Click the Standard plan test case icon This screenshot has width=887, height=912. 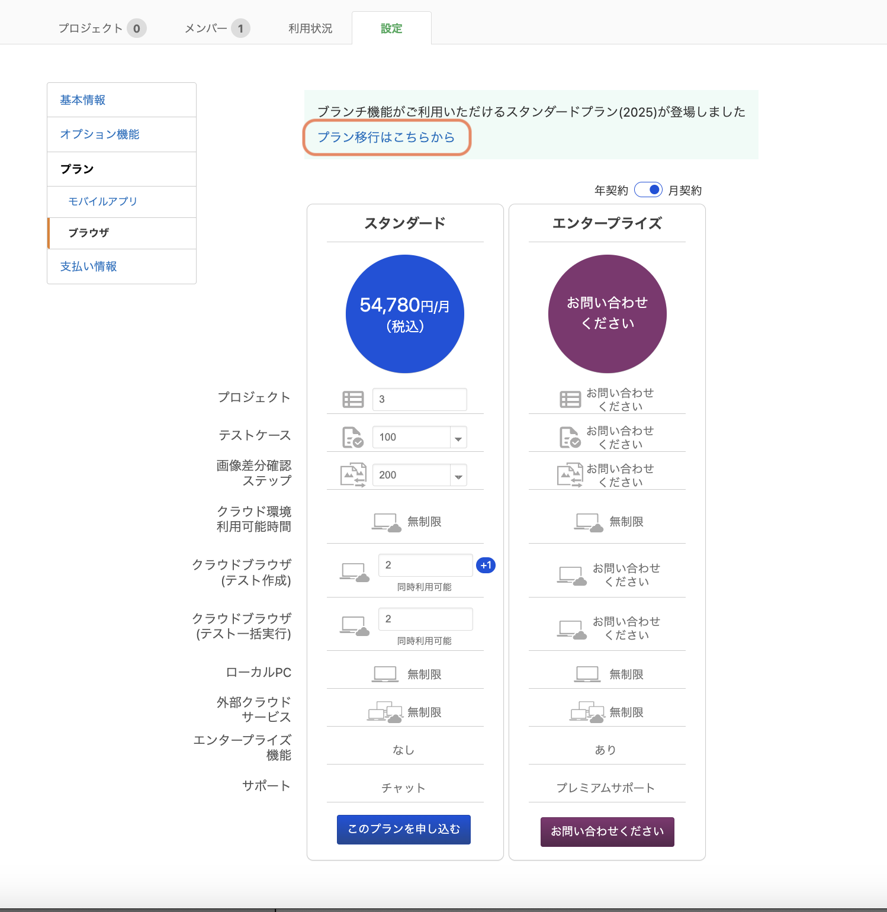[x=353, y=438]
